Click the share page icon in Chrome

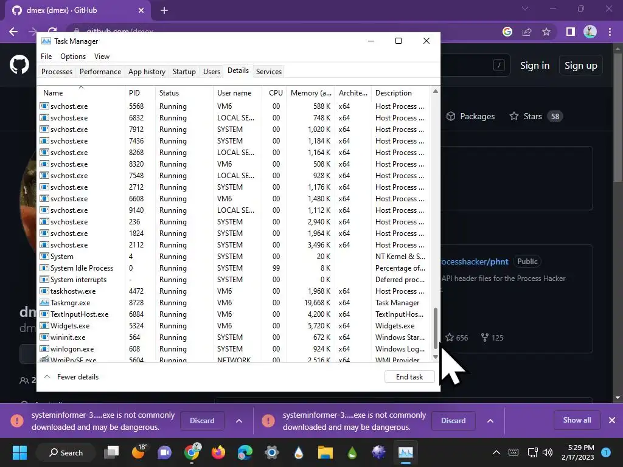(527, 32)
